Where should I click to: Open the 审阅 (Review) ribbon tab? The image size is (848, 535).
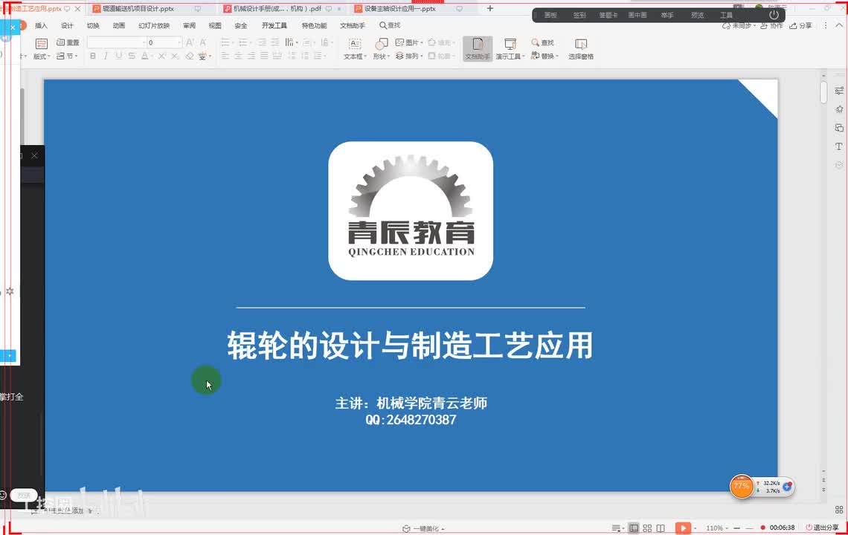[x=189, y=25]
